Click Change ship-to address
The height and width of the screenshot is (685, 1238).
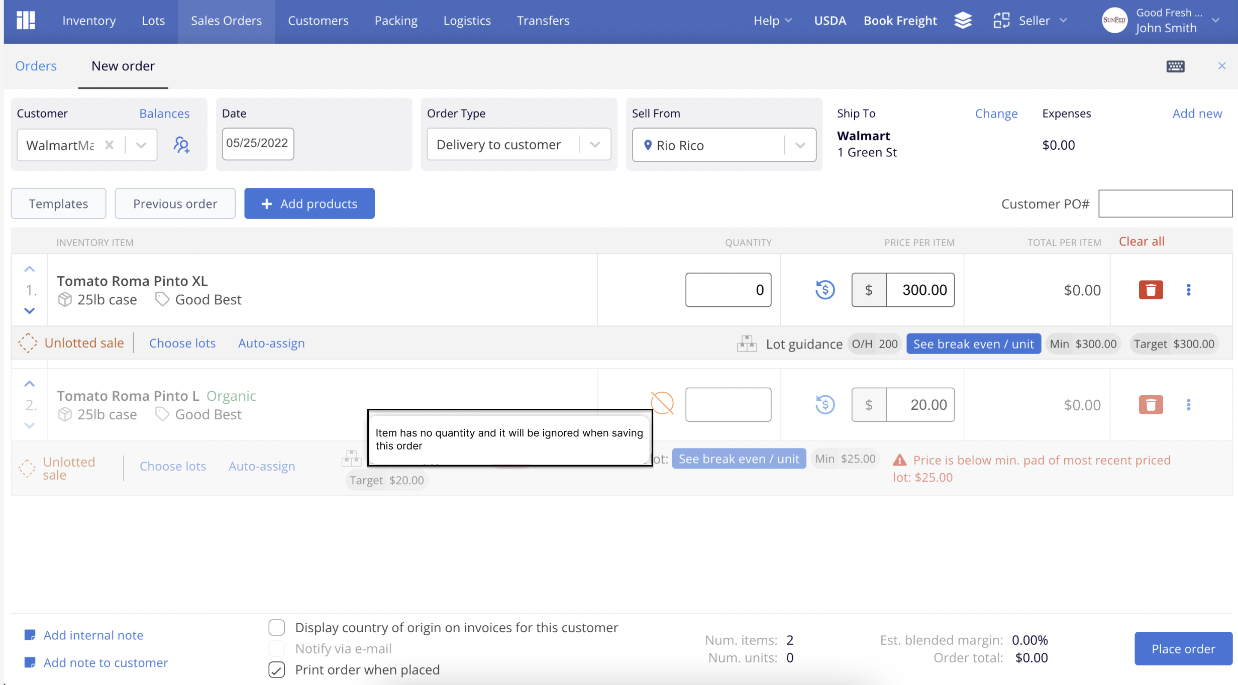click(996, 113)
